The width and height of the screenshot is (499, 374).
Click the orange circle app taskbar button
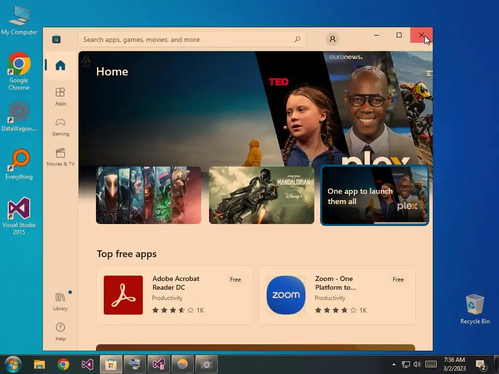tap(182, 364)
